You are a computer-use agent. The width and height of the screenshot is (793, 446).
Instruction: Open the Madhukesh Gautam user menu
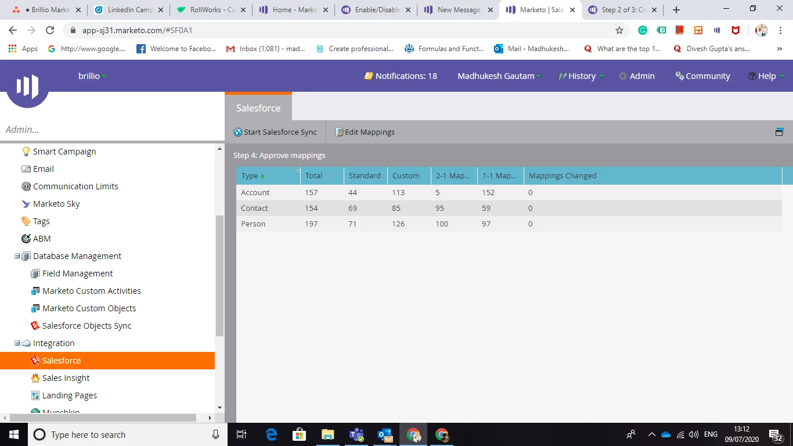[499, 76]
